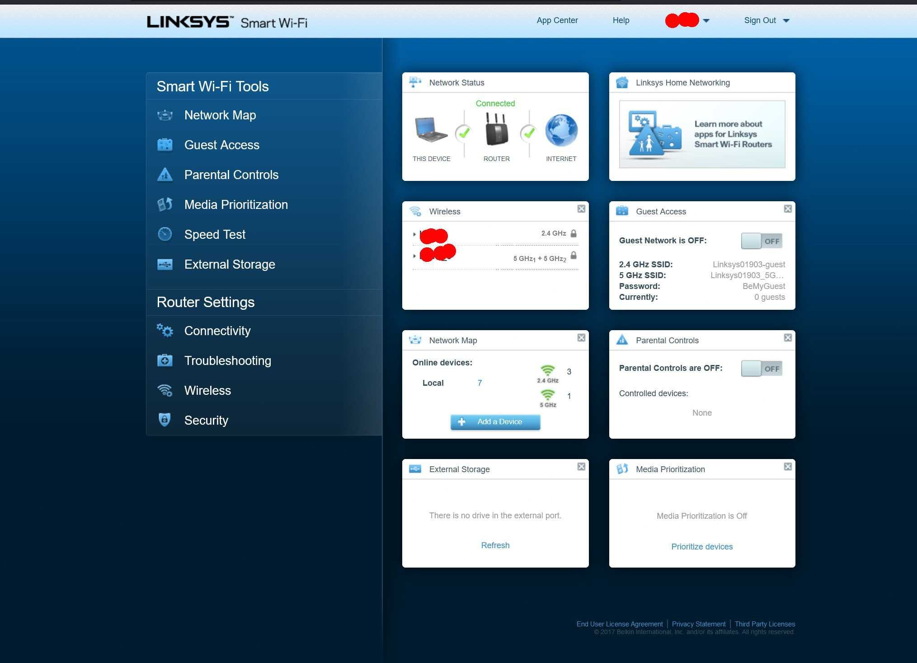Click the Linksys01903-guest SSID value
The width and height of the screenshot is (917, 663).
point(749,265)
